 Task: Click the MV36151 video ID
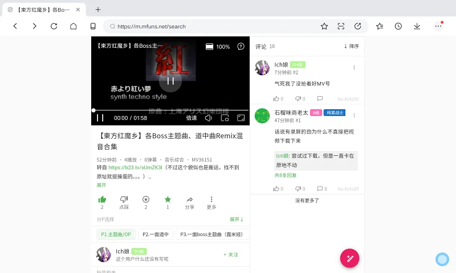coord(202,160)
